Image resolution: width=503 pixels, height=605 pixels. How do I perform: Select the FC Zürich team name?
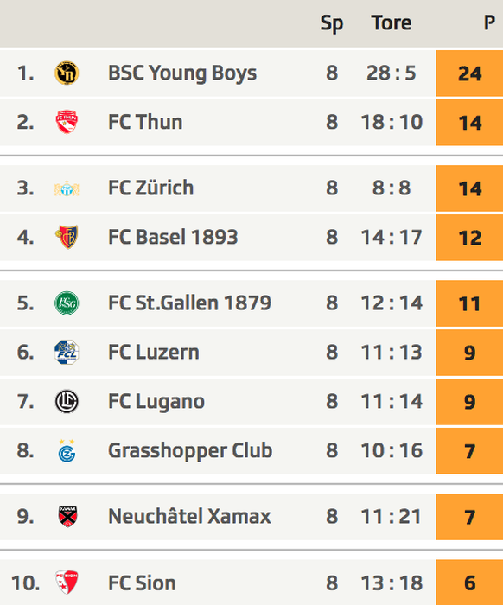pos(151,188)
